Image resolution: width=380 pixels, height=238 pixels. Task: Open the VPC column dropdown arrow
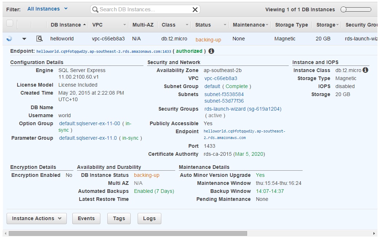[124, 25]
